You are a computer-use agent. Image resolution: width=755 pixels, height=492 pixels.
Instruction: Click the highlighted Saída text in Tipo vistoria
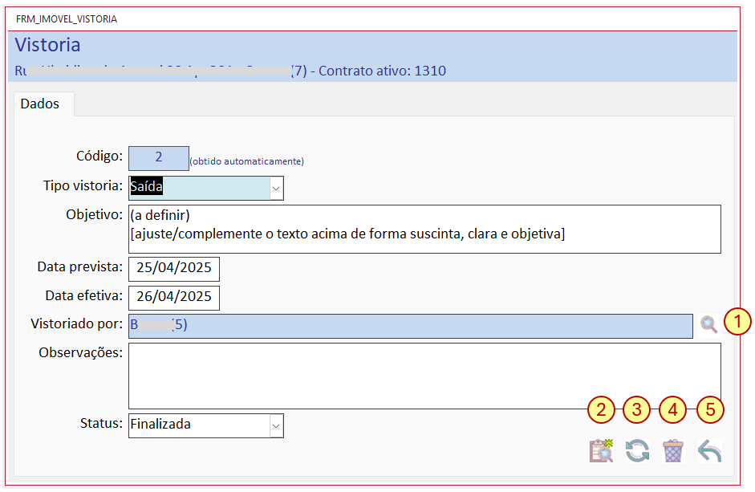(x=146, y=186)
